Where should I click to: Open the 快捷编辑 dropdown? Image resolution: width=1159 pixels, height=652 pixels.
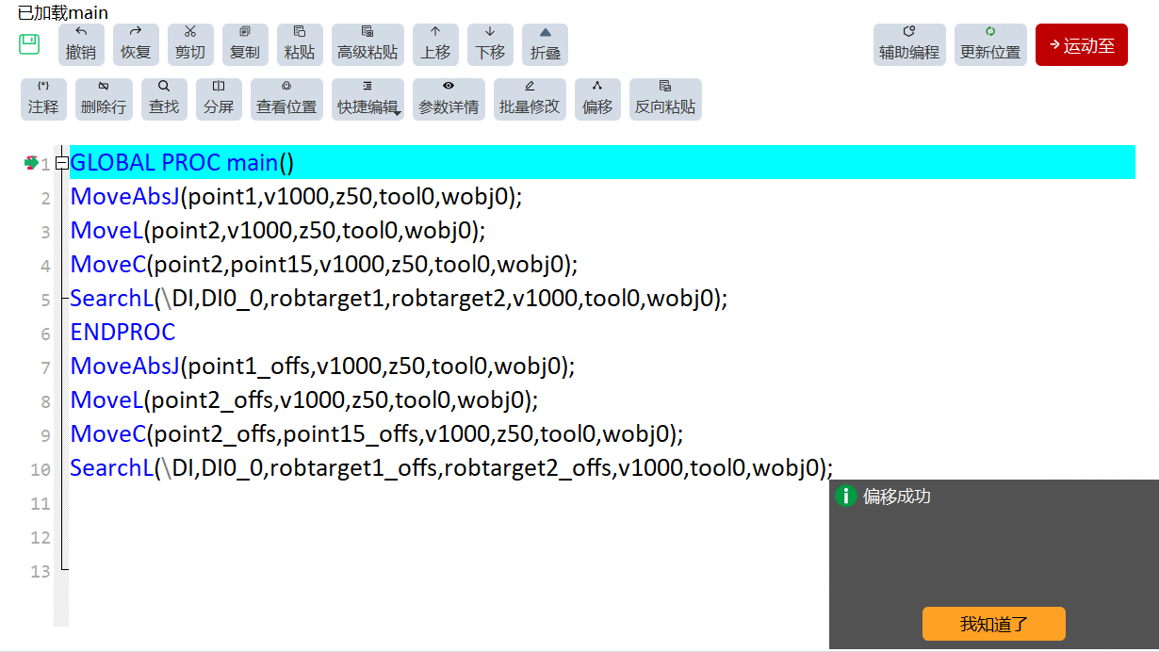[367, 99]
